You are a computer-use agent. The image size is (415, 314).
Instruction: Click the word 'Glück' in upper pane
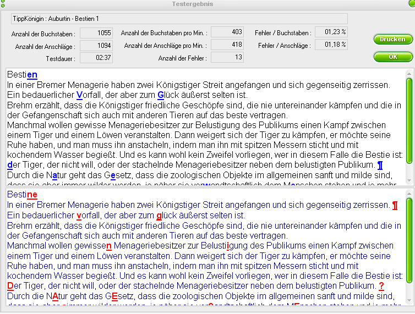tap(169, 95)
